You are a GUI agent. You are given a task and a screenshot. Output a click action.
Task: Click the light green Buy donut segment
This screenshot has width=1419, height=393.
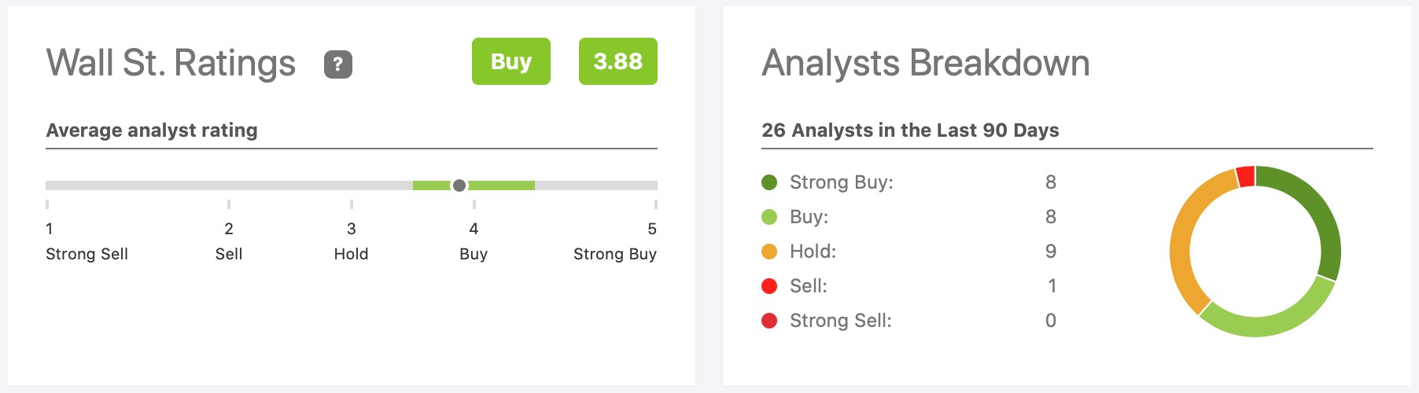tap(1266, 322)
